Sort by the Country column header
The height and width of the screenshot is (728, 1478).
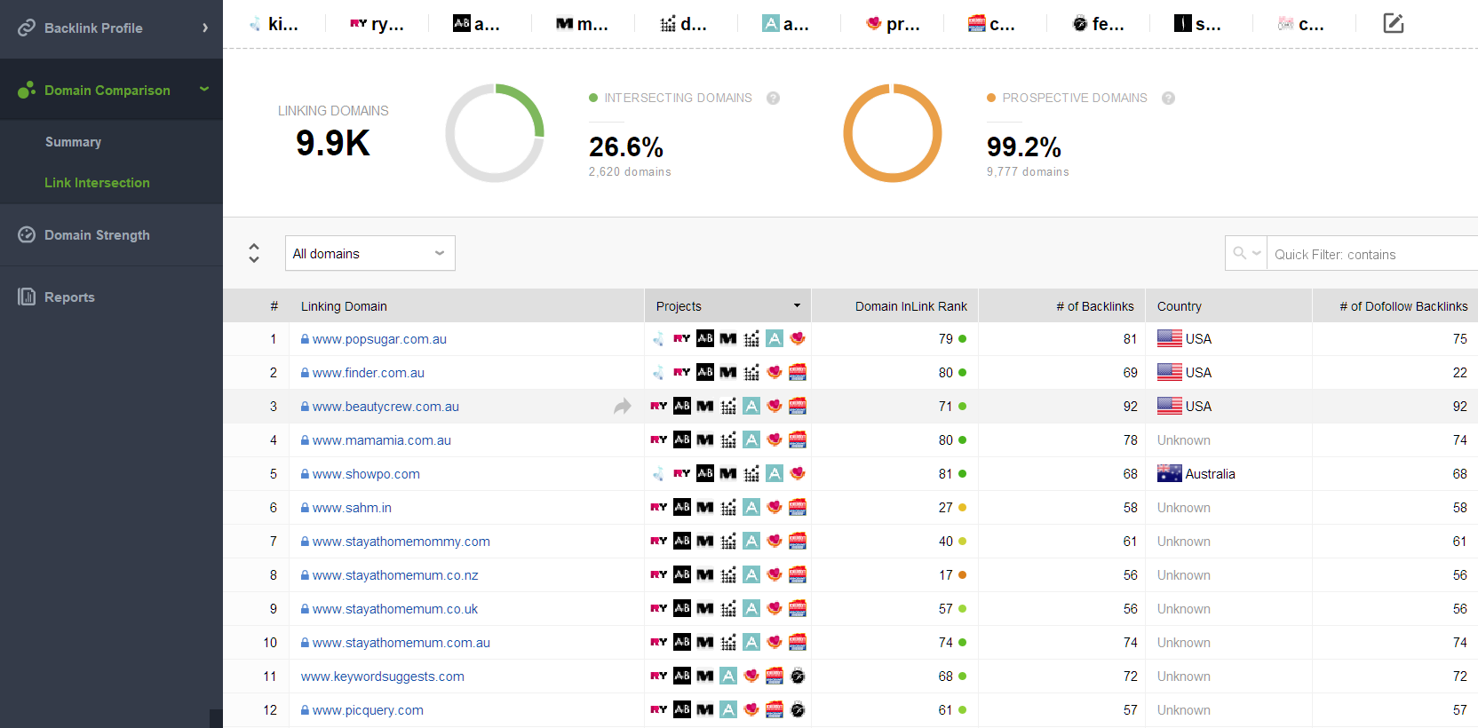pyautogui.click(x=1180, y=306)
